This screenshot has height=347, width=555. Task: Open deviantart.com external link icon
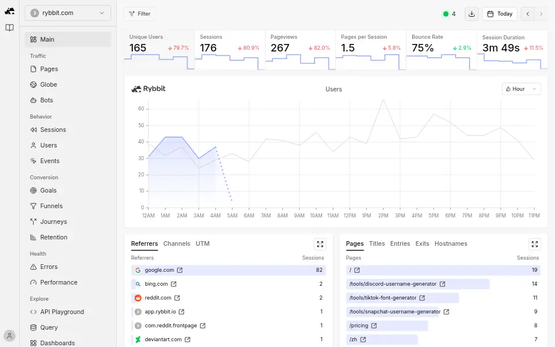point(187,339)
